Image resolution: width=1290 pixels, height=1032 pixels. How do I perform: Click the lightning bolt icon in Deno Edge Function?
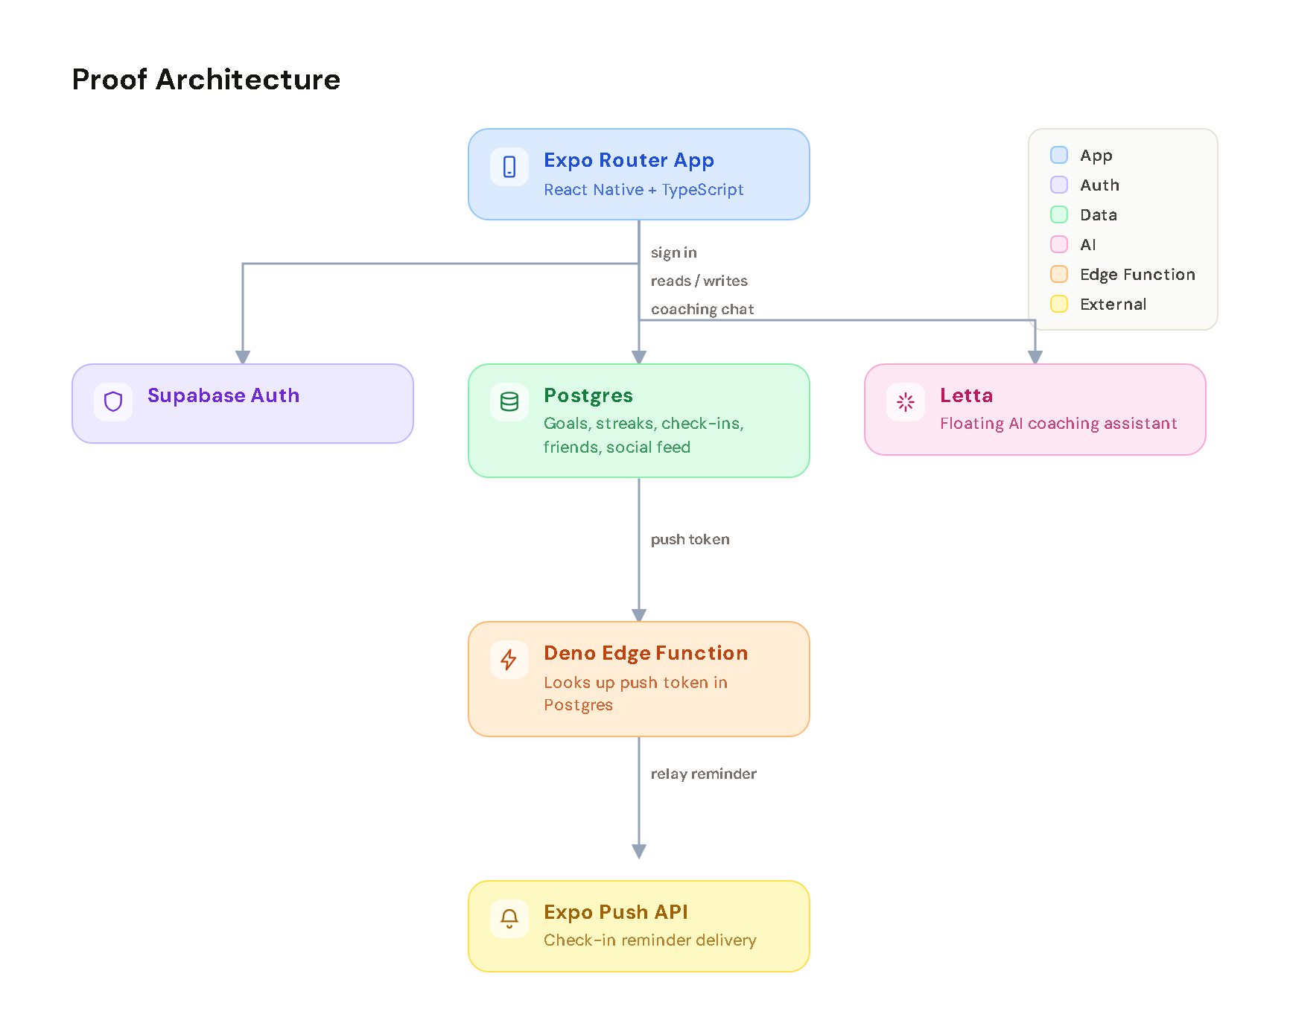pos(509,660)
